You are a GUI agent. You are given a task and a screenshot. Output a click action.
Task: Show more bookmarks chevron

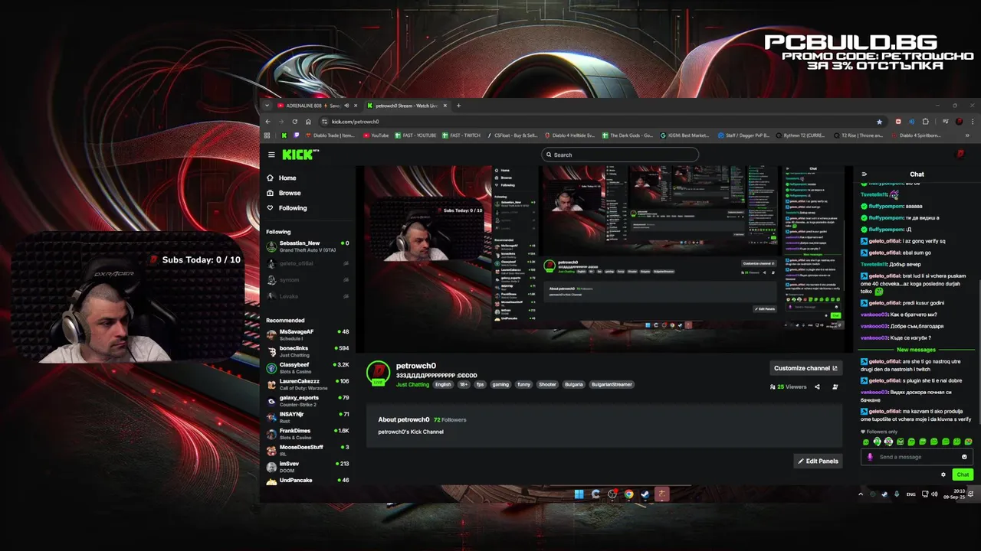click(x=967, y=135)
